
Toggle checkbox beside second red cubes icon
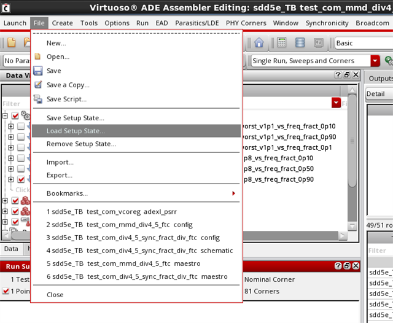tap(15, 211)
